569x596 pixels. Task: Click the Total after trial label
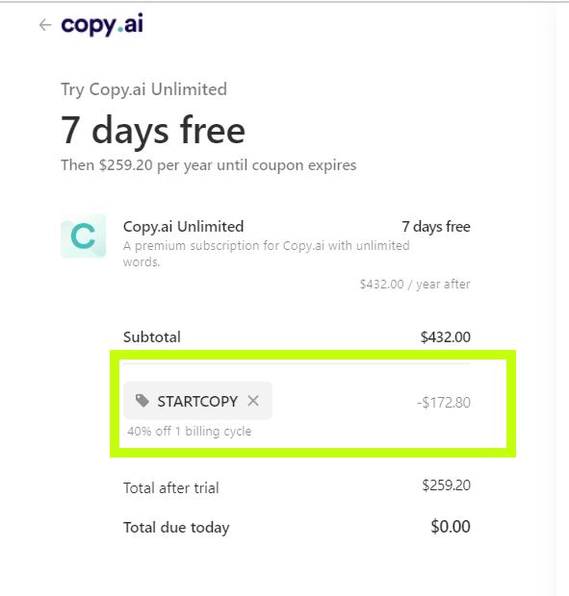(171, 487)
